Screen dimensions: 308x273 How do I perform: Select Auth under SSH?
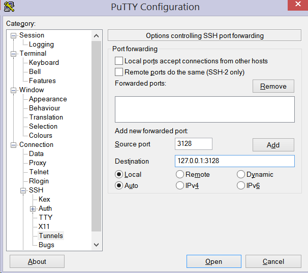point(45,208)
